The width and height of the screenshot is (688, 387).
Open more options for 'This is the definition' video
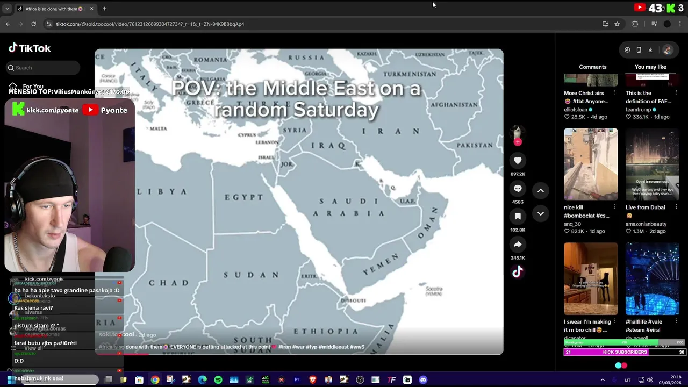(676, 93)
